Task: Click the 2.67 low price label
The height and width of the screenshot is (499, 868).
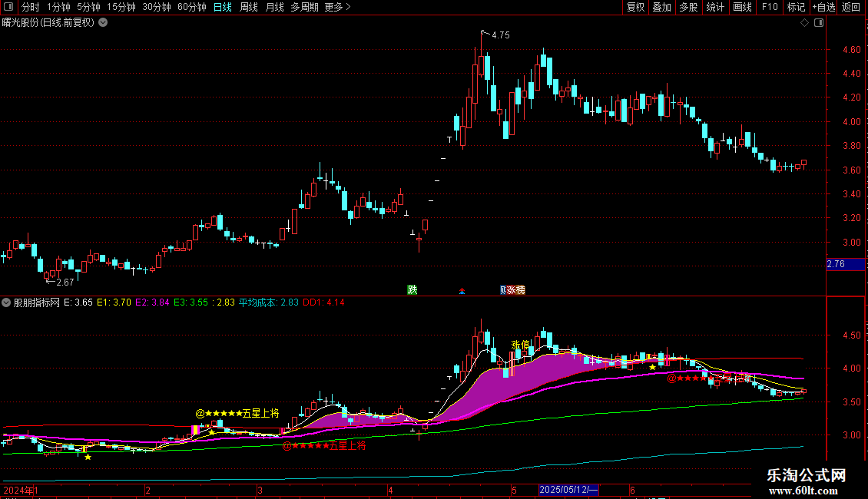Action: click(x=65, y=283)
